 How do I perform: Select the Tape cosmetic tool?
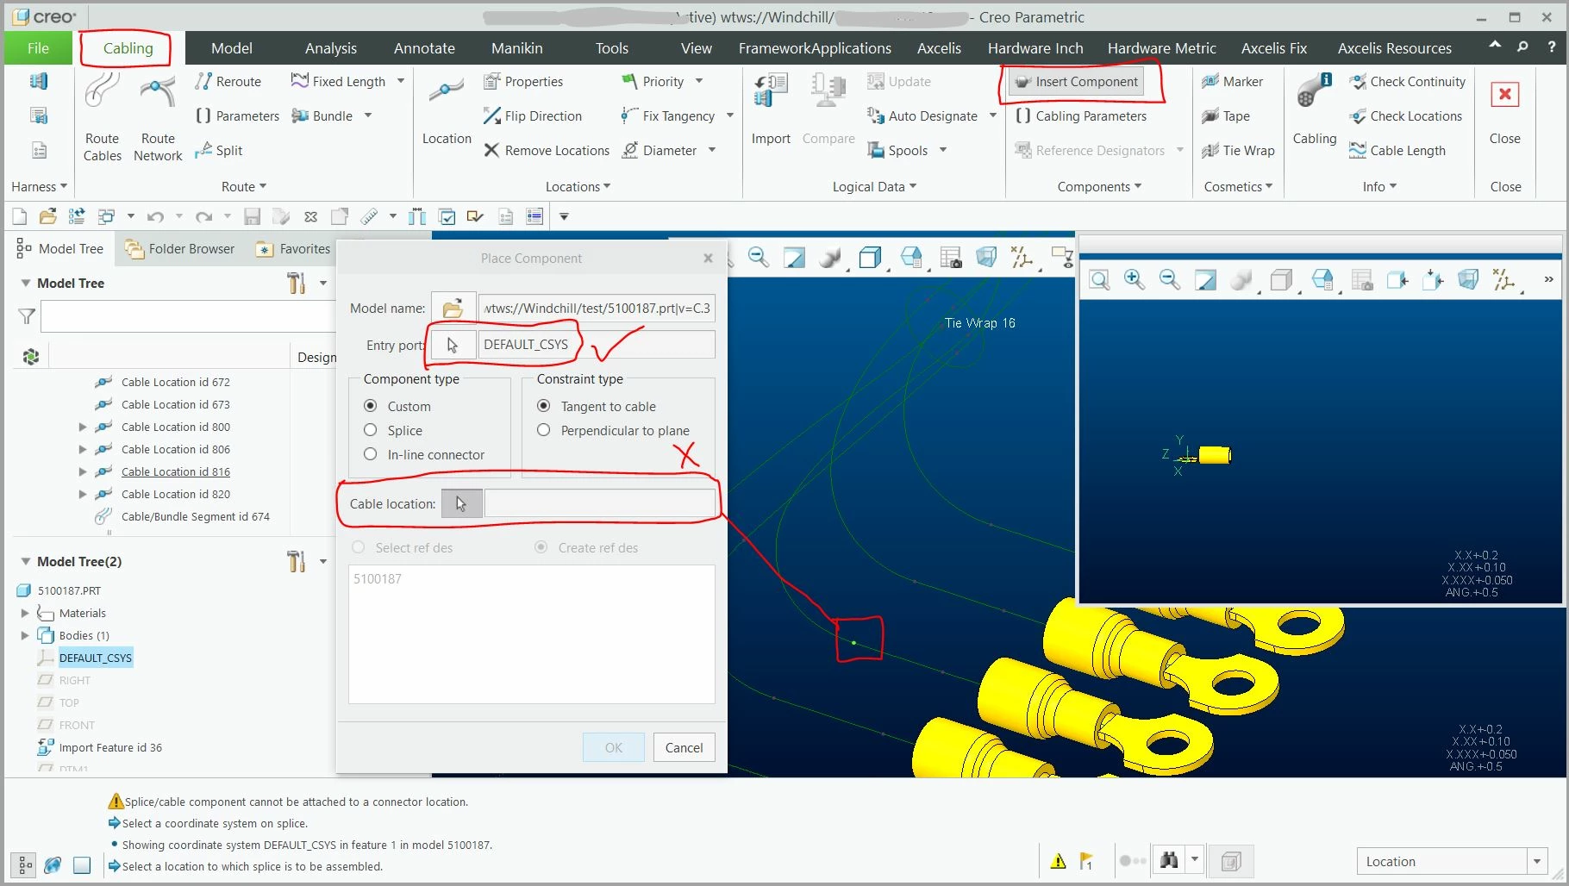(1226, 115)
